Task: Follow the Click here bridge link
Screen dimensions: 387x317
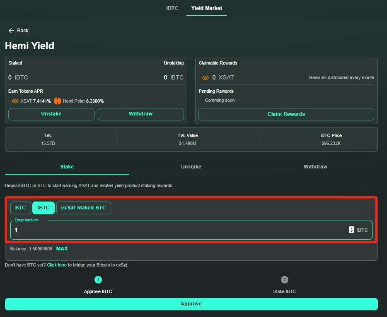Action: (x=57, y=265)
